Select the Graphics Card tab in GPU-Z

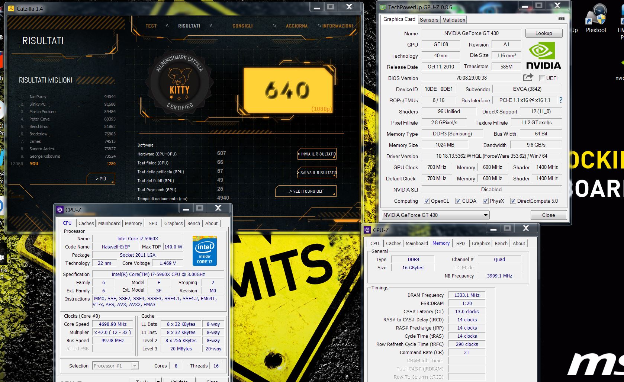pyautogui.click(x=399, y=19)
